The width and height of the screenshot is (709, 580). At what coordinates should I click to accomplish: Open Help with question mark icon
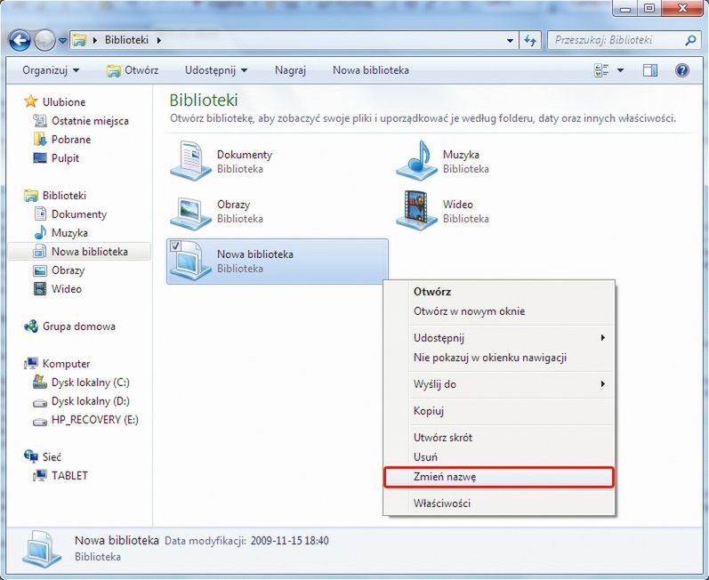point(682,70)
